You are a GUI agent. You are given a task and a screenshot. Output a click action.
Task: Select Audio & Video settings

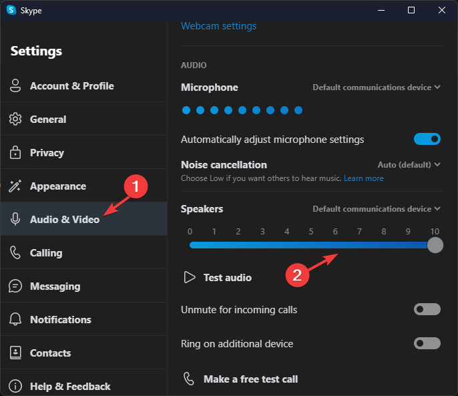coord(84,219)
